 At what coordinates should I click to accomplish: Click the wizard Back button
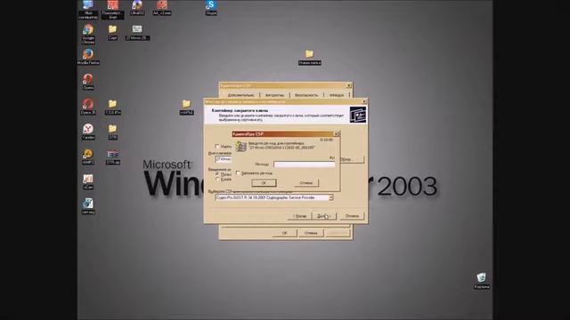tap(299, 216)
